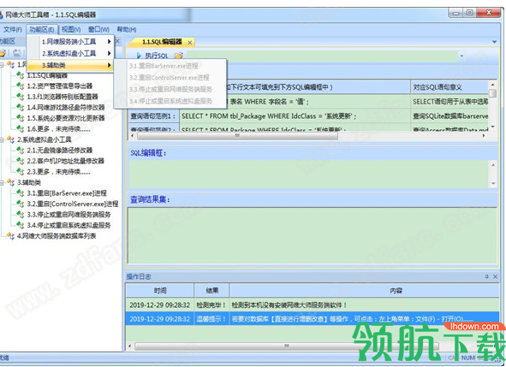This screenshot has width=506, height=367.
Task: Open 3.4.停止或重启系统虚拟盘服务 tree item
Action: (x=68, y=225)
